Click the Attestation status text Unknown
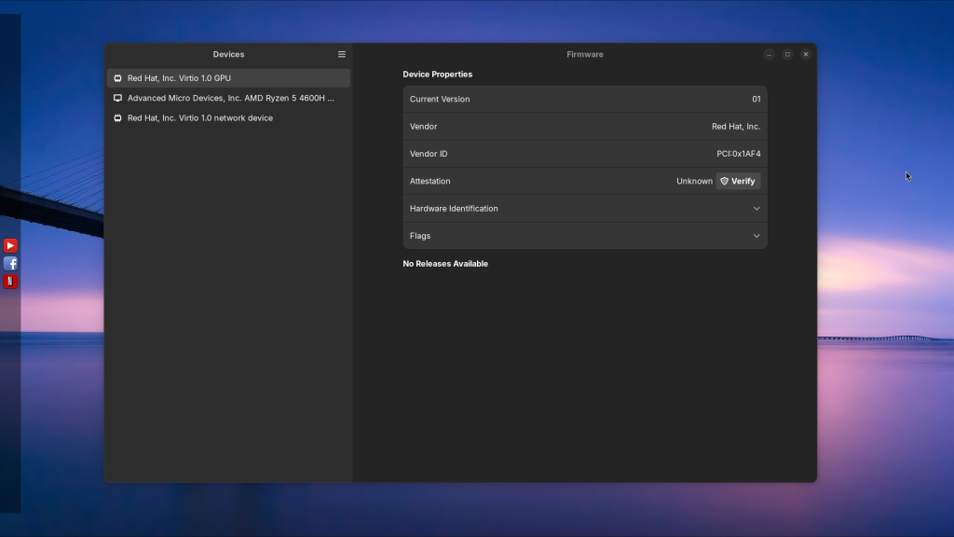This screenshot has height=537, width=954. 694,182
